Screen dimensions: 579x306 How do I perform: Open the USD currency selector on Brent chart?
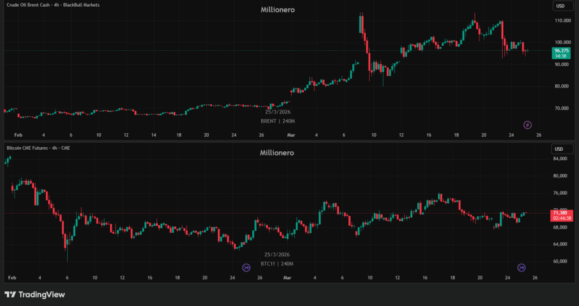560,6
